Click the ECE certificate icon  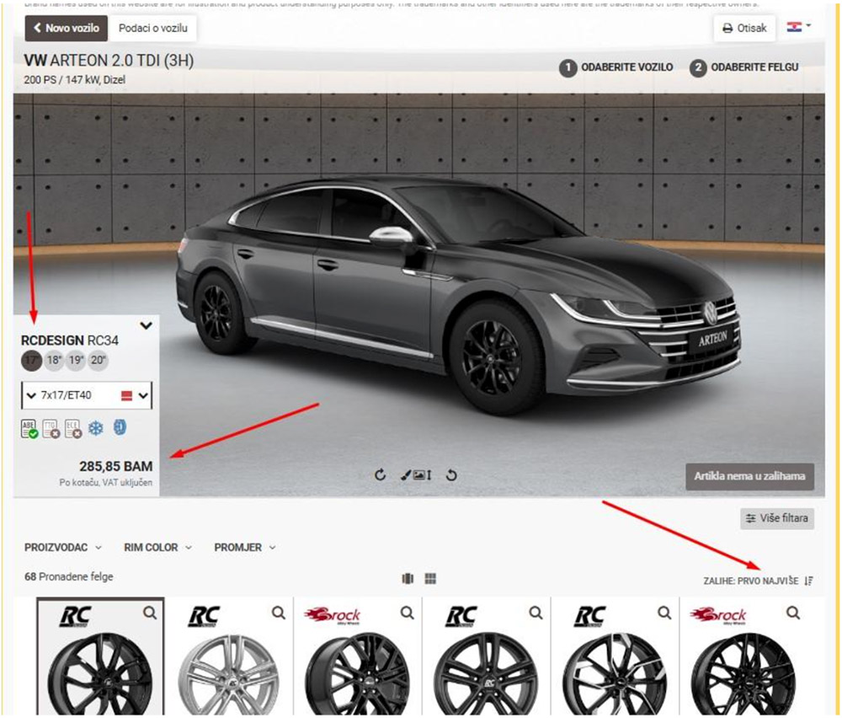(x=73, y=429)
